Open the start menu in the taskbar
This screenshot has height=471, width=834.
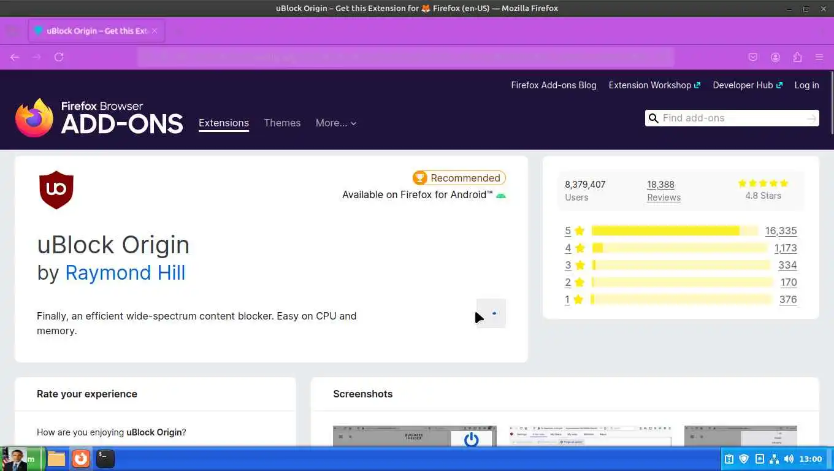(x=21, y=459)
